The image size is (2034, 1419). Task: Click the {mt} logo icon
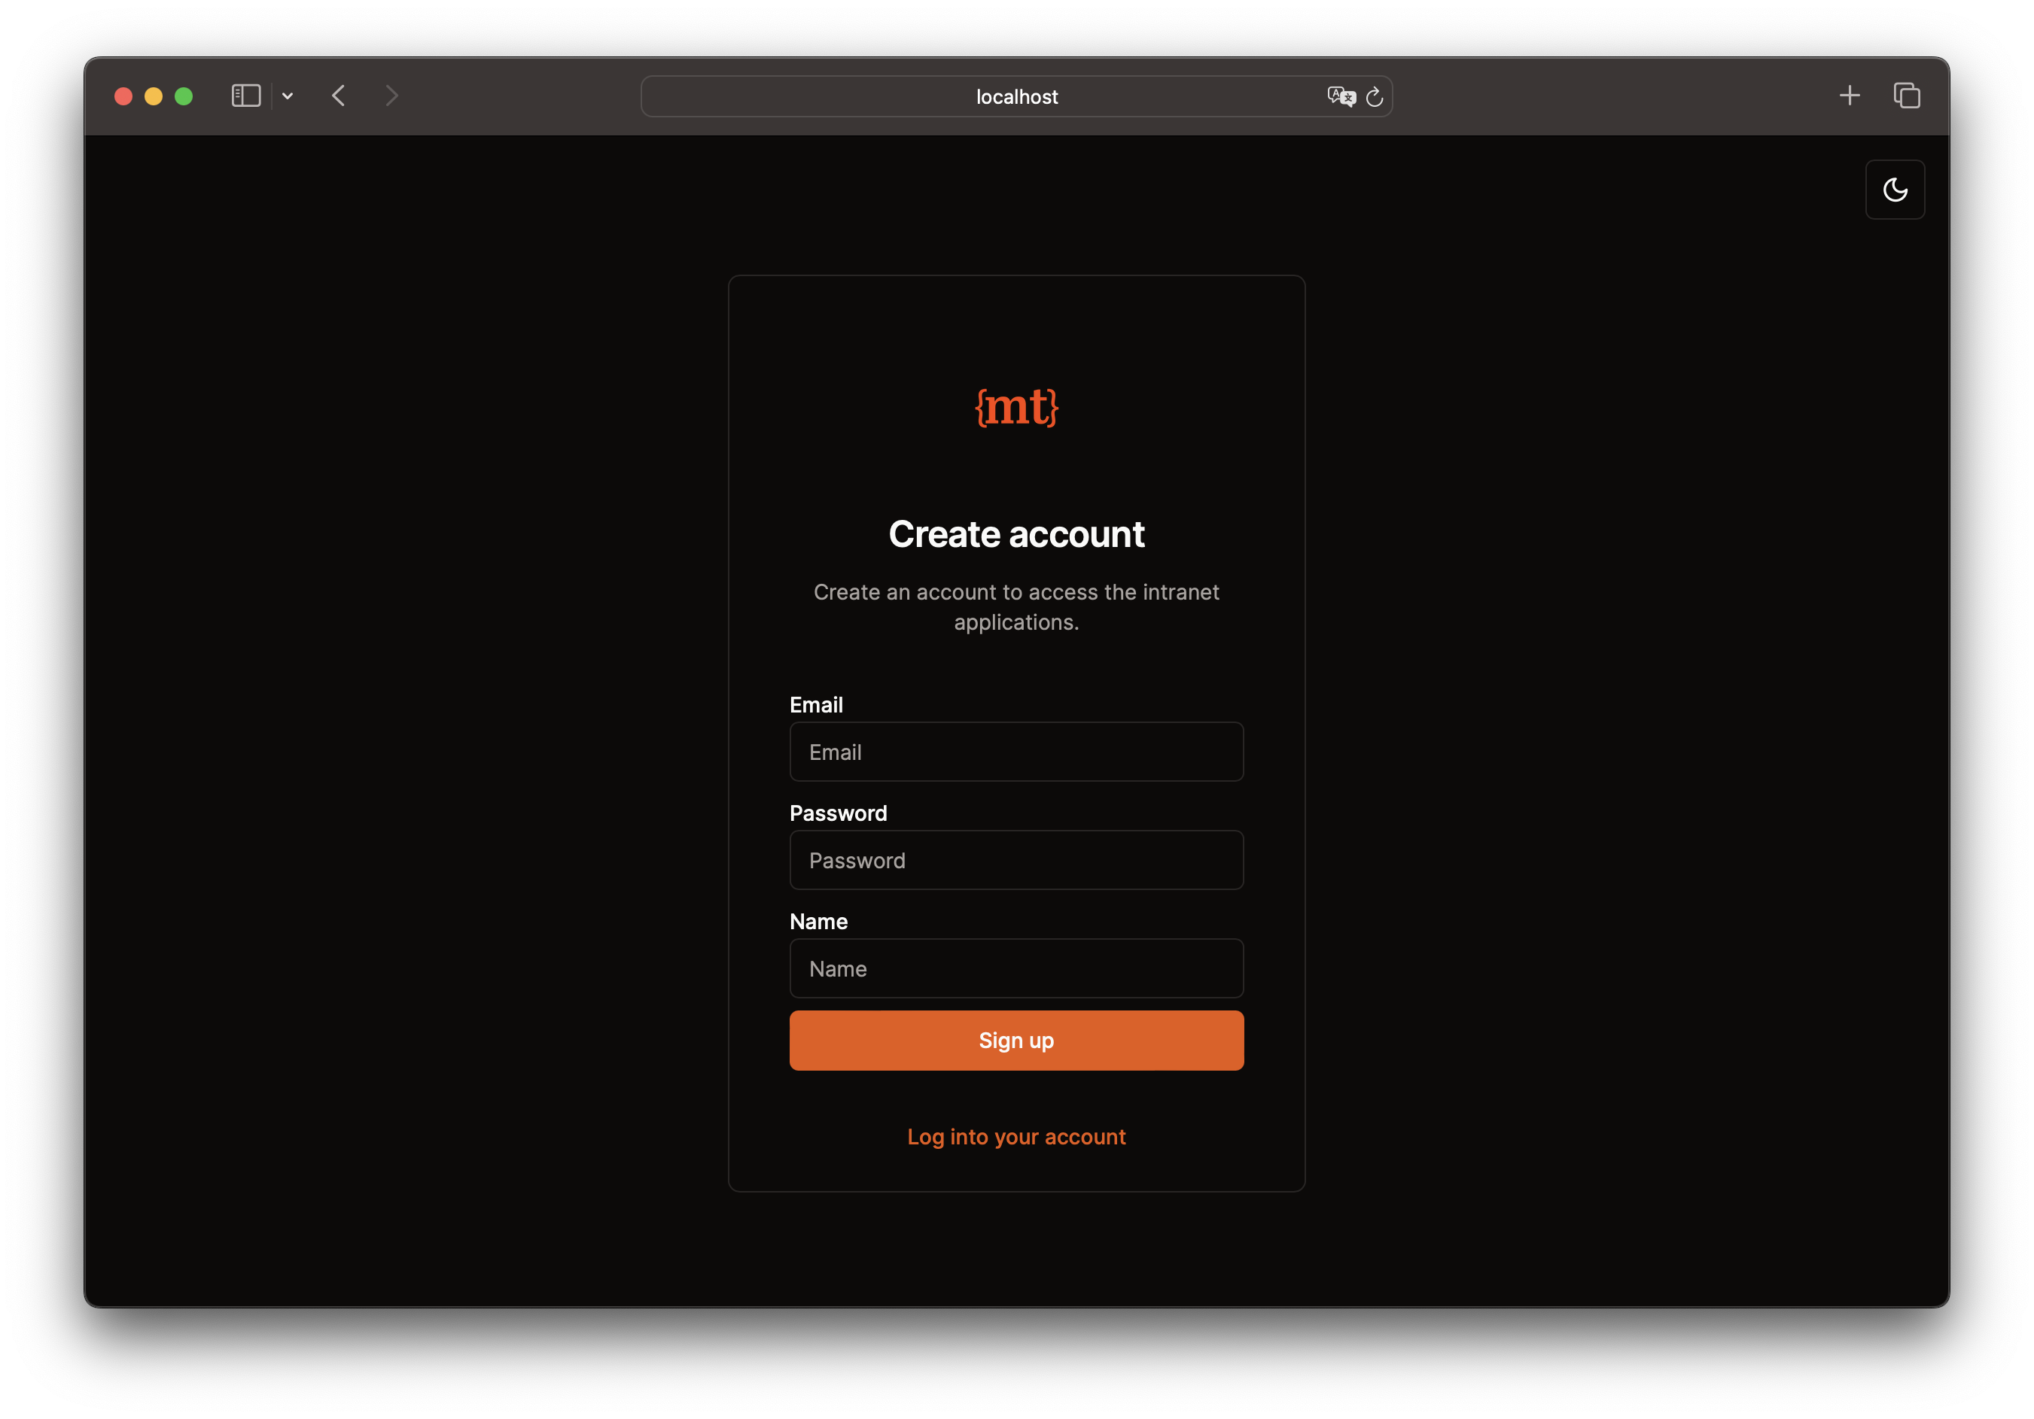click(1017, 406)
